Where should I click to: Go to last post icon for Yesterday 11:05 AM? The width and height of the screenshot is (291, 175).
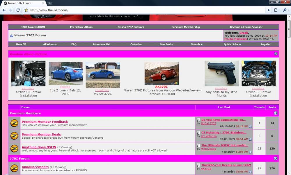point(250,152)
